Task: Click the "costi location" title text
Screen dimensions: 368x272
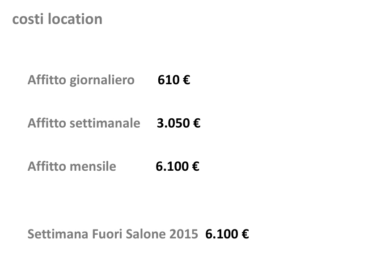Action: (57, 19)
